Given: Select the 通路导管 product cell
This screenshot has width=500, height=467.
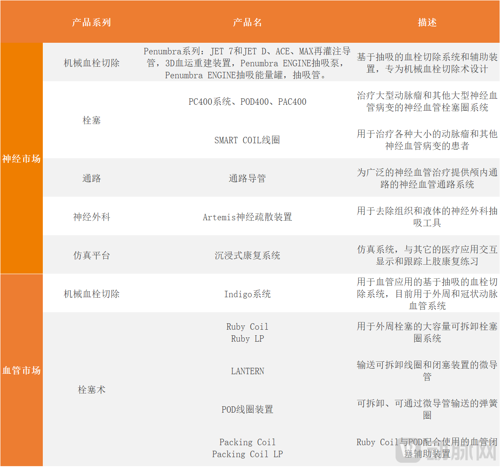Looking at the screenshot, I should pos(247,178).
